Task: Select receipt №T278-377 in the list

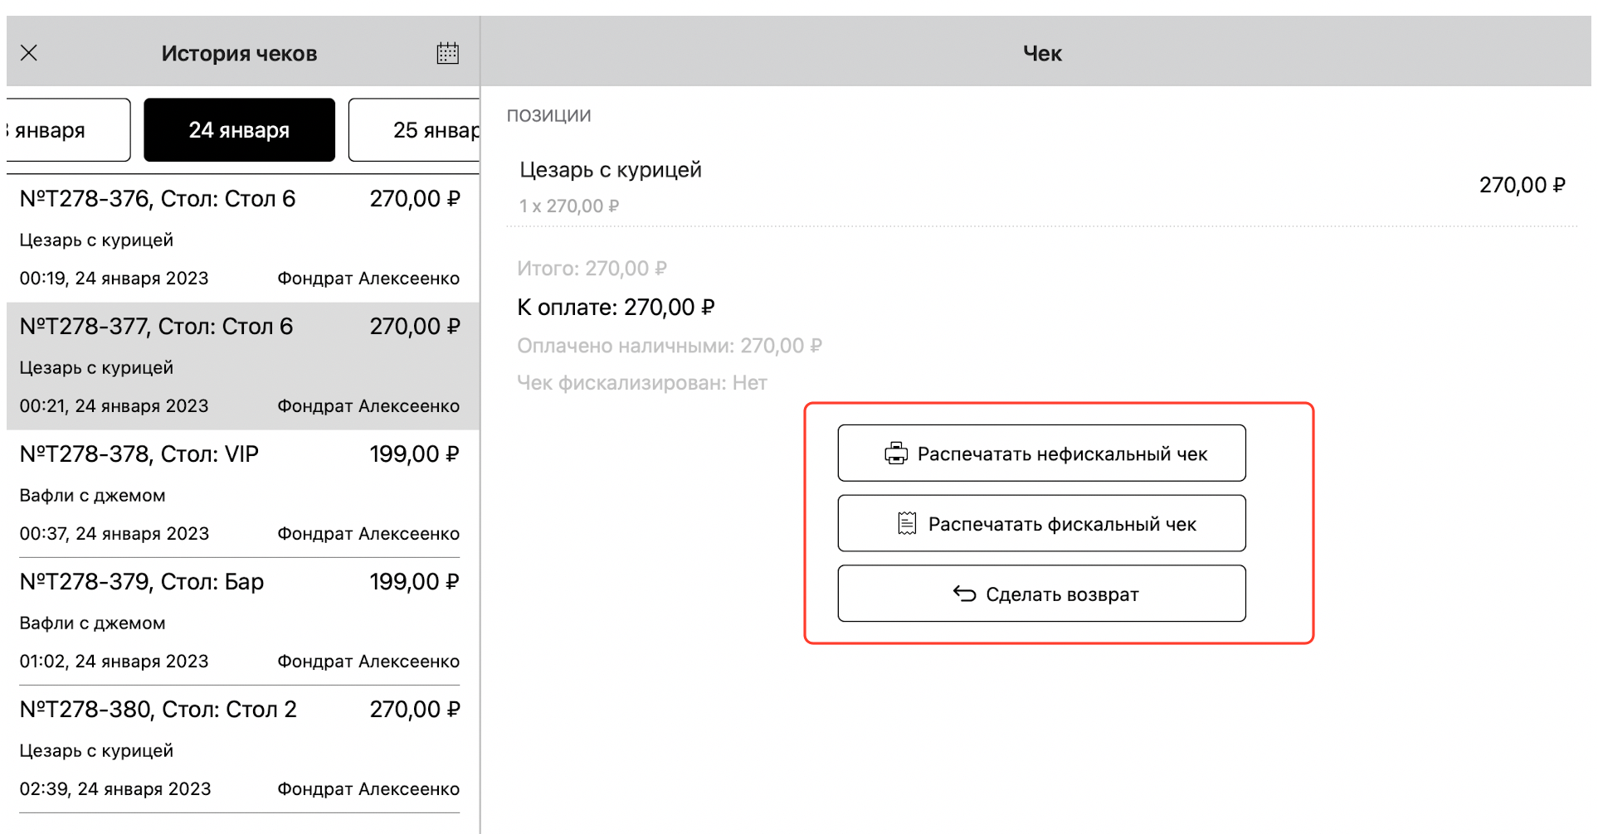Action: point(239,366)
